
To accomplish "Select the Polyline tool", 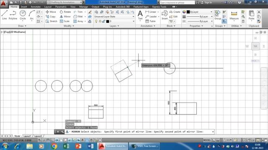I will tap(13, 15).
